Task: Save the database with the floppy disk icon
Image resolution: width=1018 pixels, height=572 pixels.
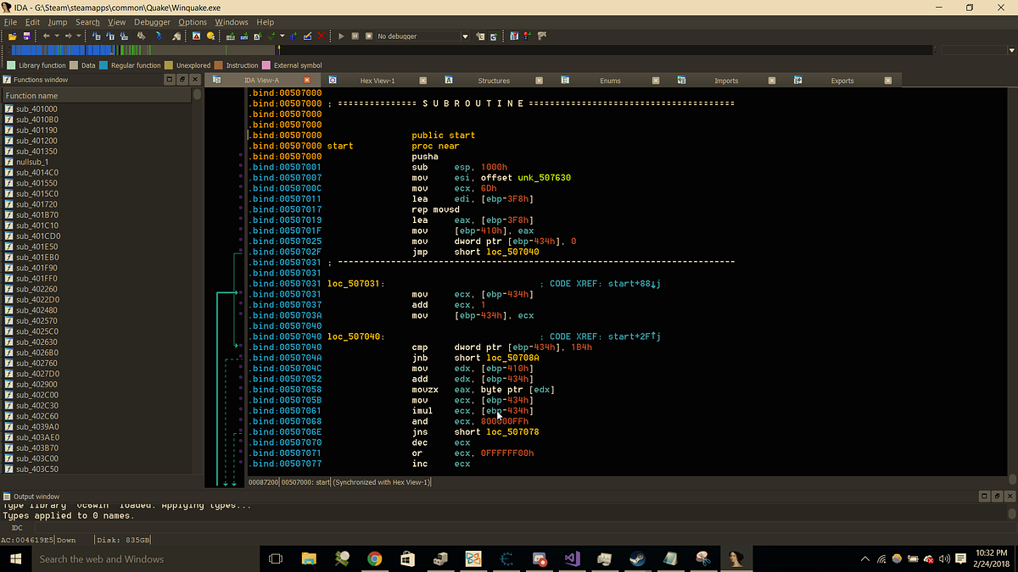Action: 26,36
